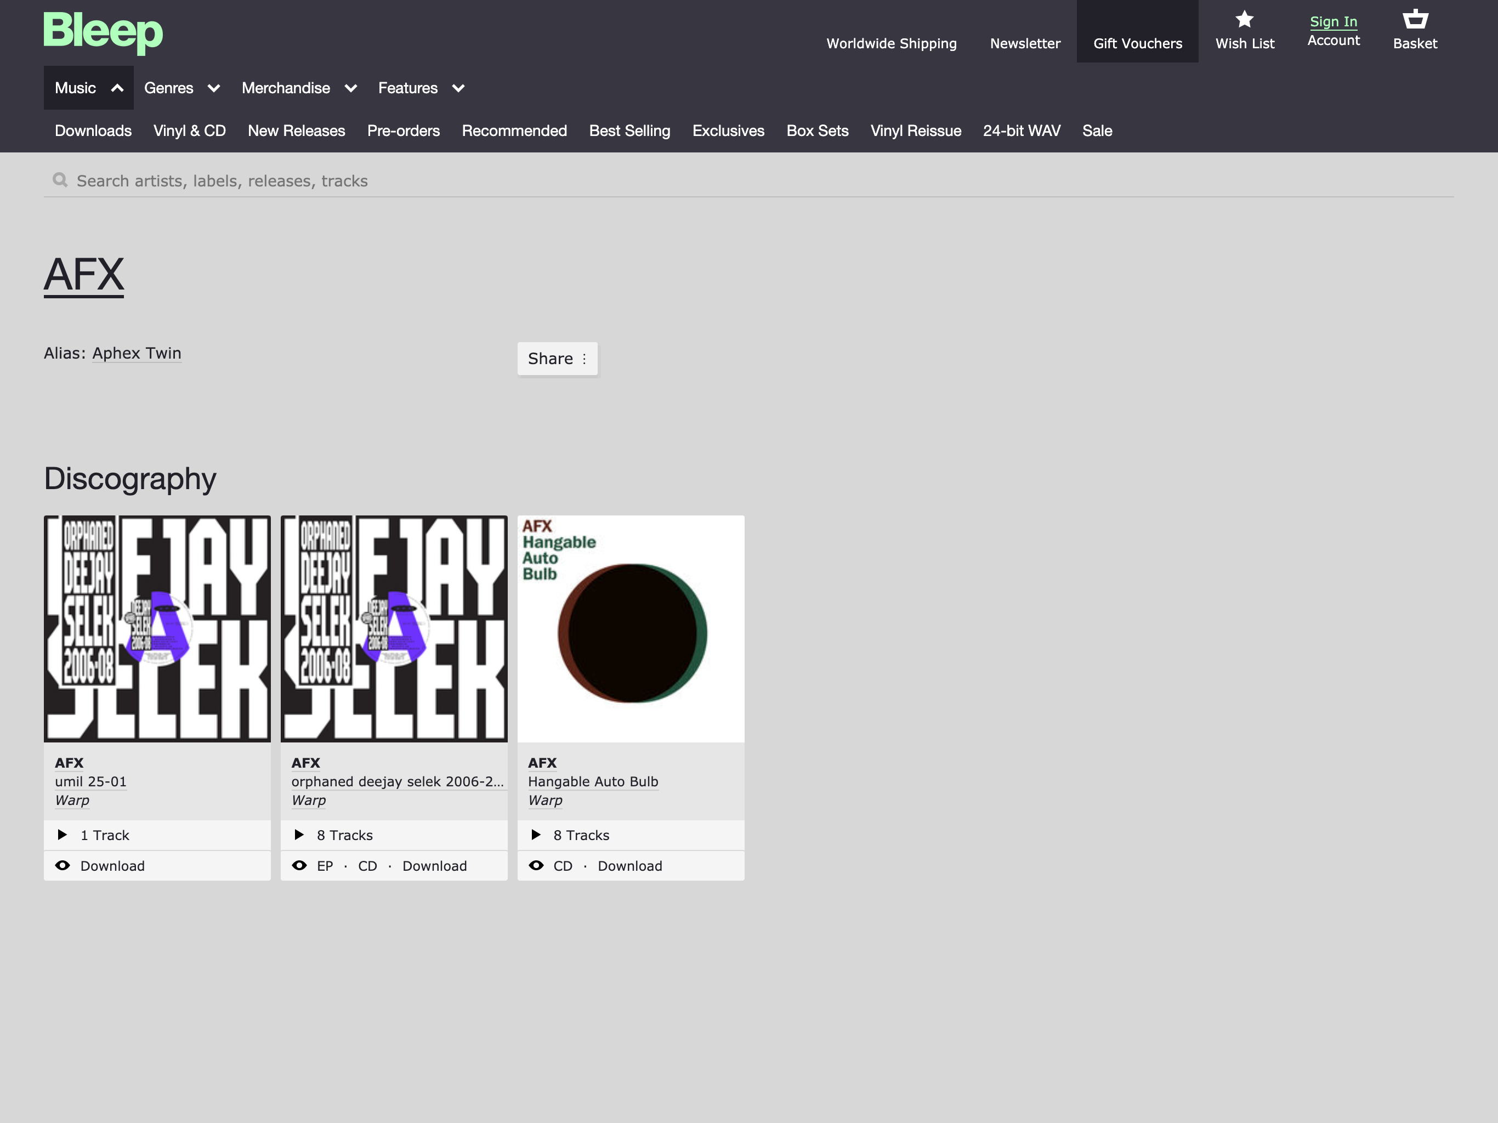Open the Basket icon
Image resolution: width=1498 pixels, height=1123 pixels.
tap(1415, 19)
